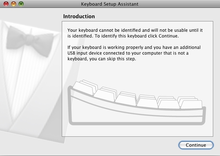This screenshot has height=156, width=220.
Task: Click the "Keyboard Setup Assistant" window title
Action: click(110, 4)
